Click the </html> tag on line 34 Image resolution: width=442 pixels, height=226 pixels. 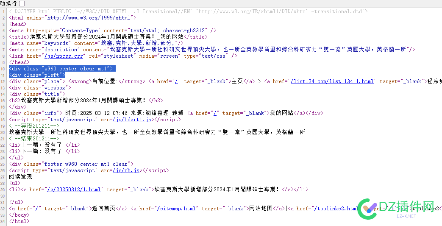pos(19,221)
